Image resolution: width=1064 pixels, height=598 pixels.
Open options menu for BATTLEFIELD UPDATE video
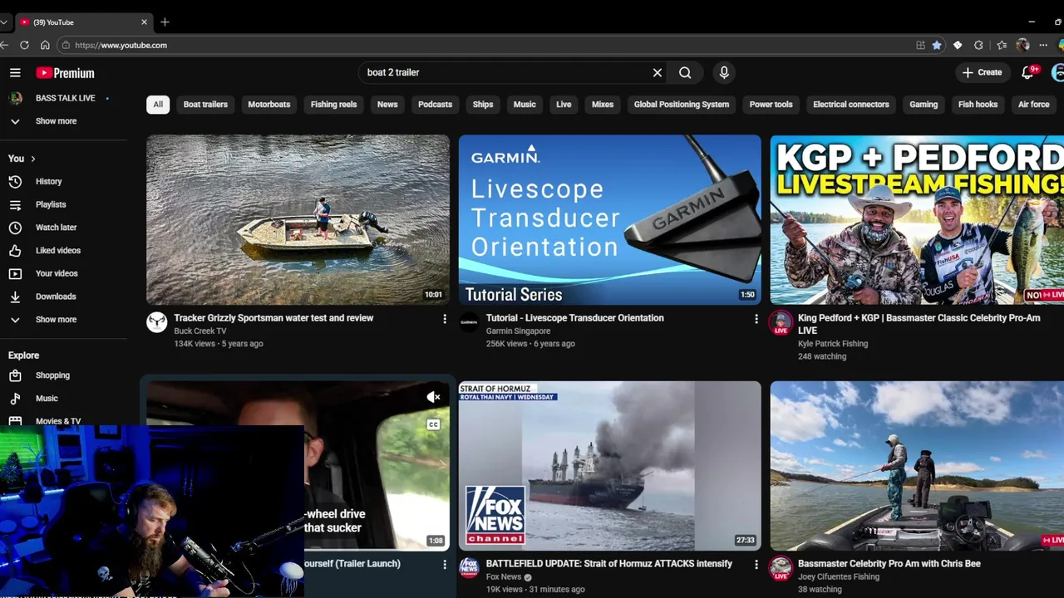(x=756, y=565)
